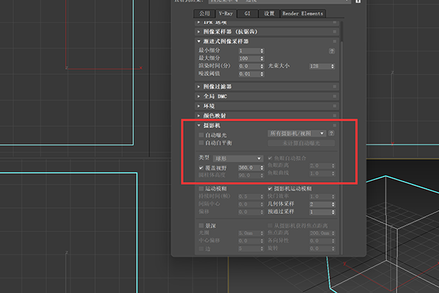This screenshot has width=439, height=293.
Task: Click help icon in 渐进式图像采样器 rollout
Action: [x=333, y=51]
